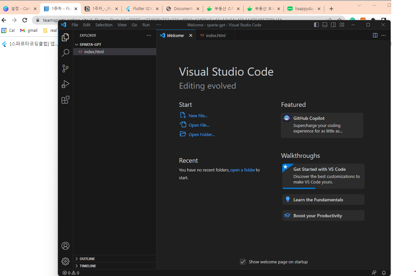416x276 pixels.
Task: Open the hidden menu items ellipsis after Run
Action: click(x=159, y=25)
